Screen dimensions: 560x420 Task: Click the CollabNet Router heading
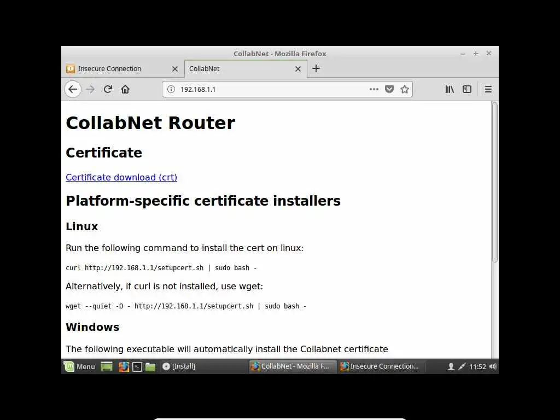[150, 123]
